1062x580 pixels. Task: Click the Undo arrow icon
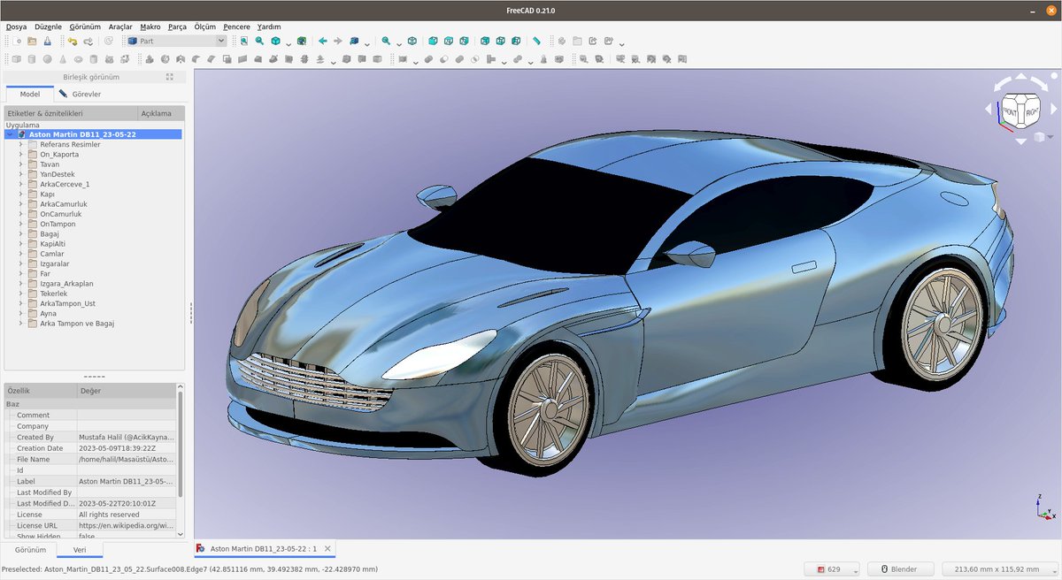(x=73, y=41)
